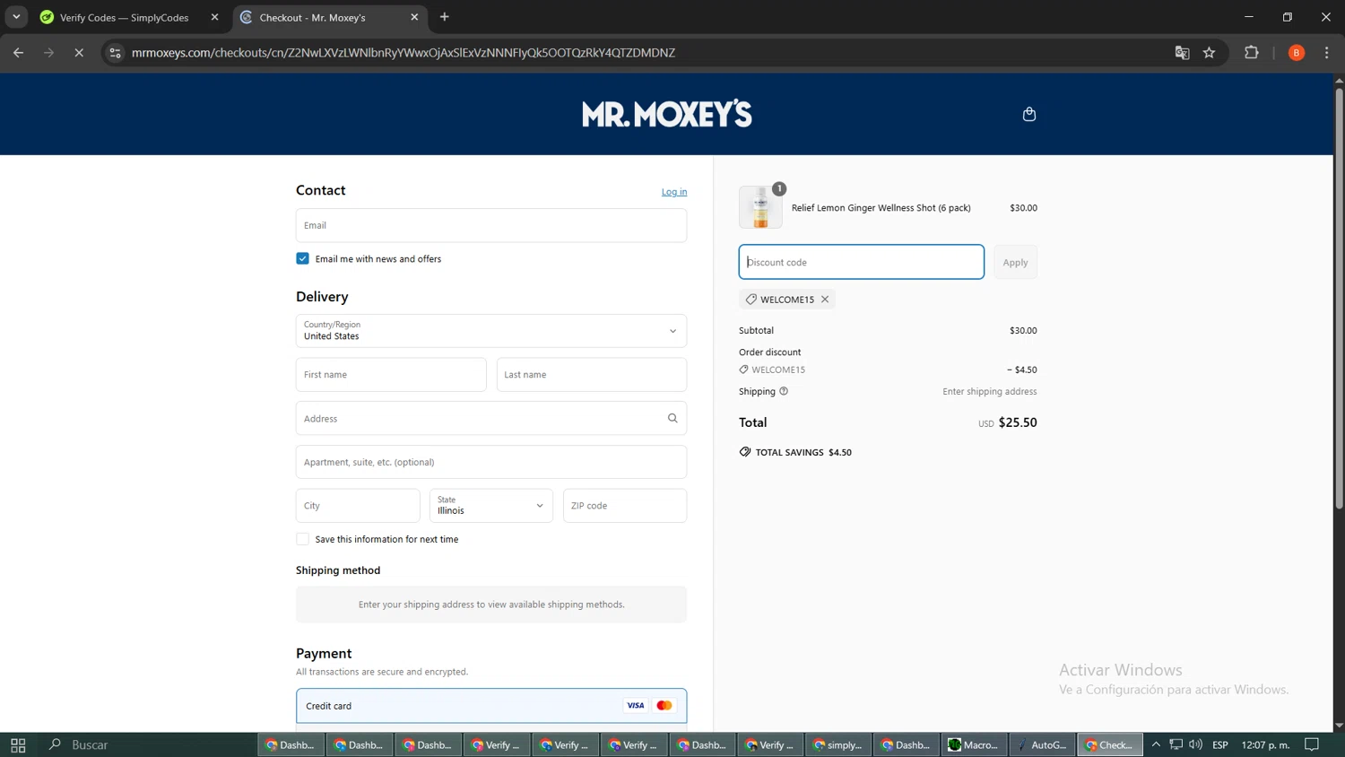Open the AutoG taskbar application
Image resolution: width=1345 pixels, height=757 pixels.
[1042, 744]
